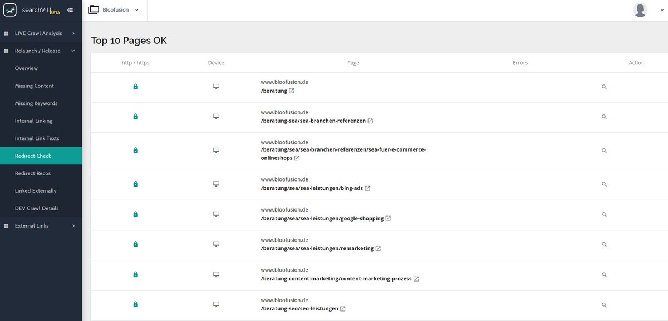Open the Internal Link Texts sidebar item
Image resolution: width=668 pixels, height=321 pixels.
pos(41,138)
